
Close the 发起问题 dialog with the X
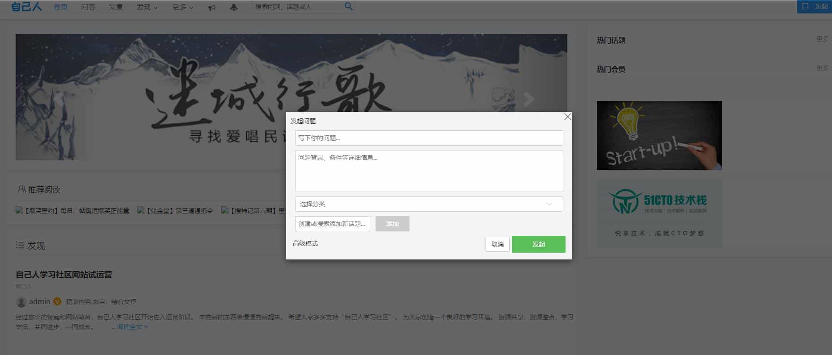click(x=567, y=117)
